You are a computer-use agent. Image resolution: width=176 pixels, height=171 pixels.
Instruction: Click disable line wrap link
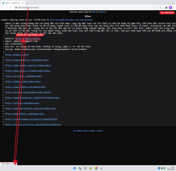coord(66,20)
